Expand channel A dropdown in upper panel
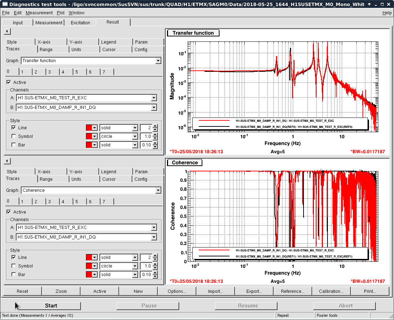394x320 pixels. (x=154, y=98)
